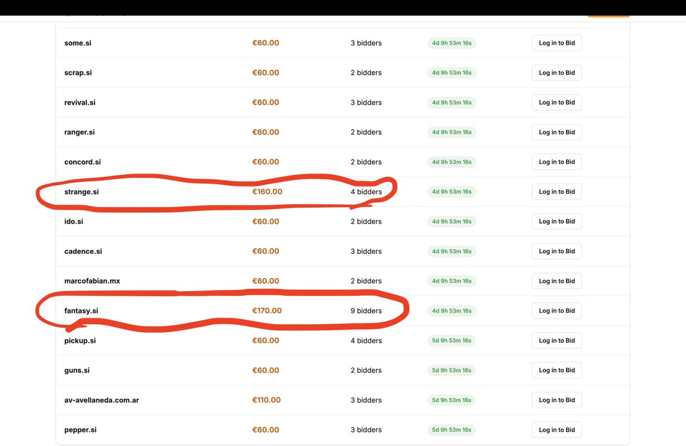Click the 4 bidders count for strange.si

point(366,192)
